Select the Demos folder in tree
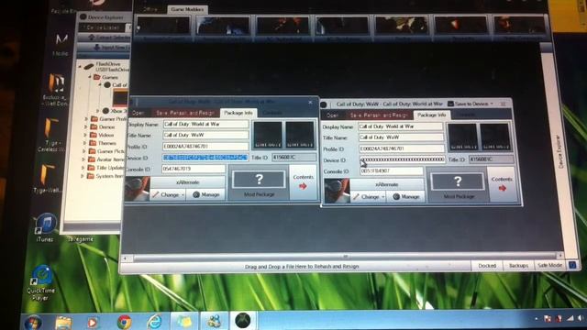The image size is (587, 330). [x=103, y=126]
